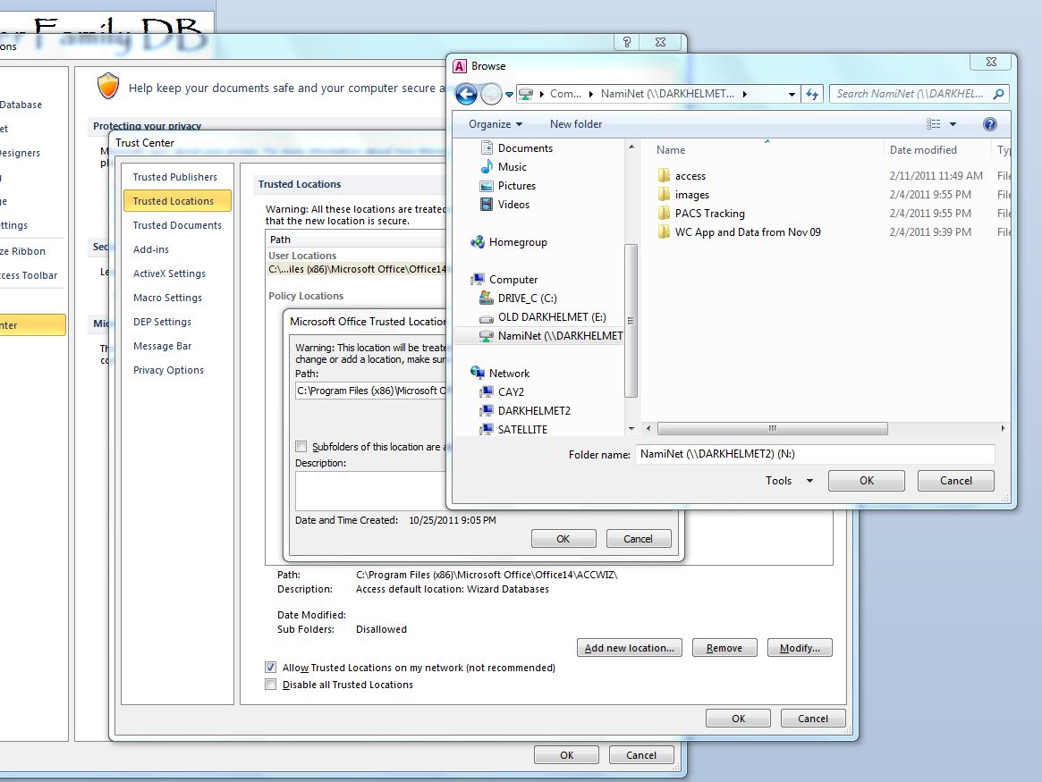
Task: Click Cancel in the Browse dialog
Action: coord(955,481)
